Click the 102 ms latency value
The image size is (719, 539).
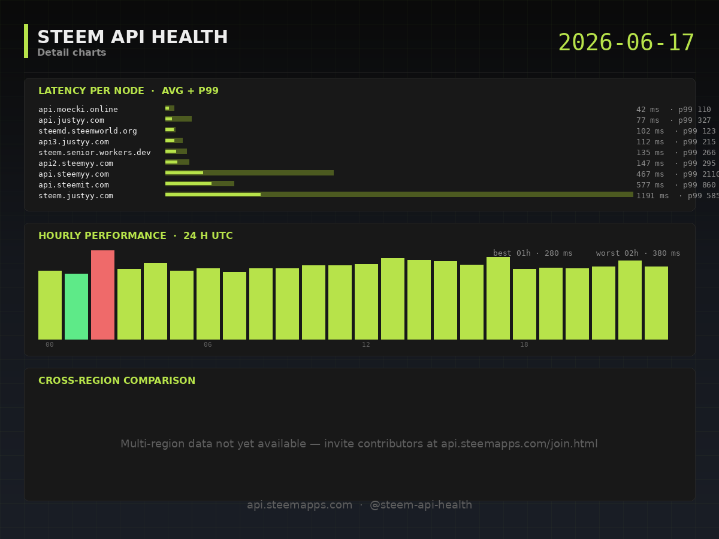[x=650, y=131]
